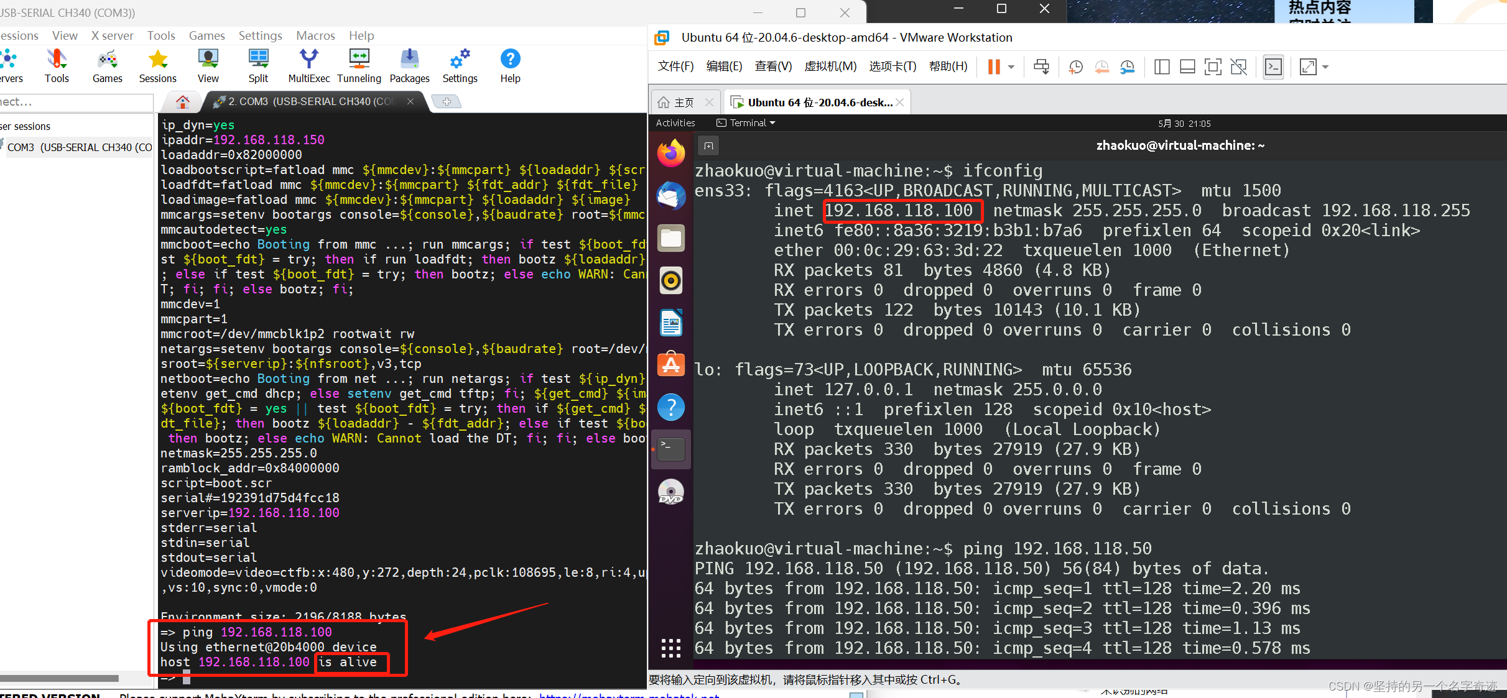1507x698 pixels.
Task: Click the Games toolbar icon in MobaXterm
Action: coord(107,66)
